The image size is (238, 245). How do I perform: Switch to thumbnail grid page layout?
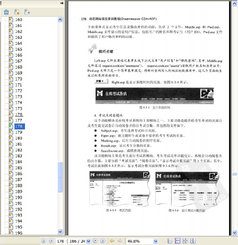(x=185, y=241)
